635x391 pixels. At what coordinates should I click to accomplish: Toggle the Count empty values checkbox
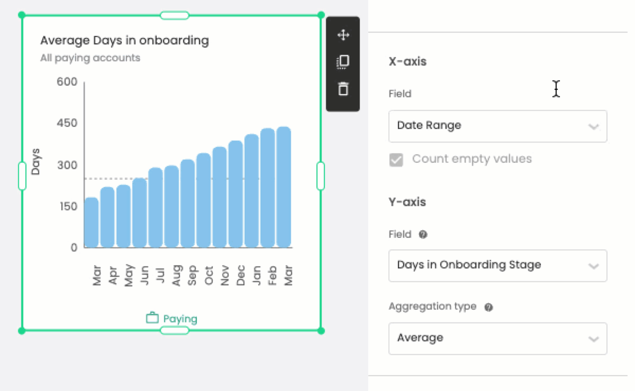pyautogui.click(x=396, y=160)
